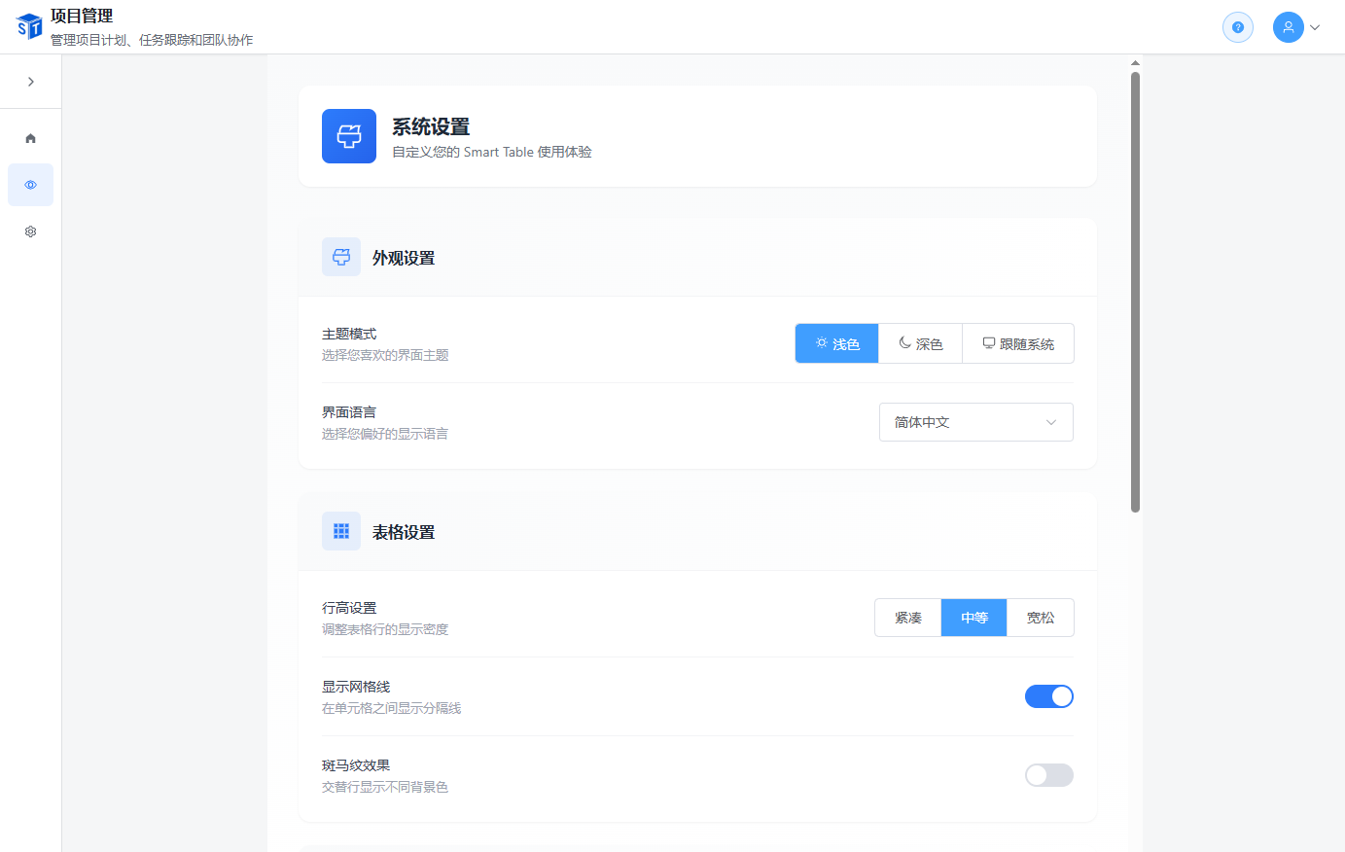
Task: Click the 表格设置 section heading
Action: [404, 532]
